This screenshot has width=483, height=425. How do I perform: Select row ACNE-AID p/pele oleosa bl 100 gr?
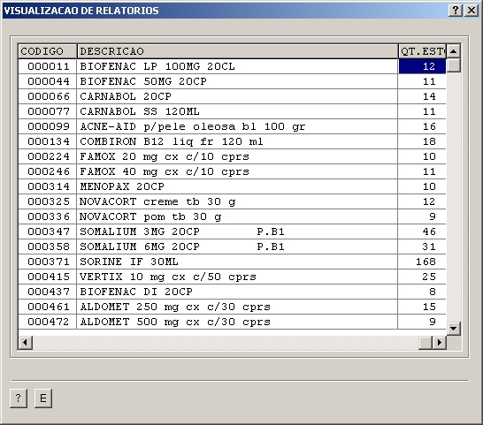tap(232, 126)
